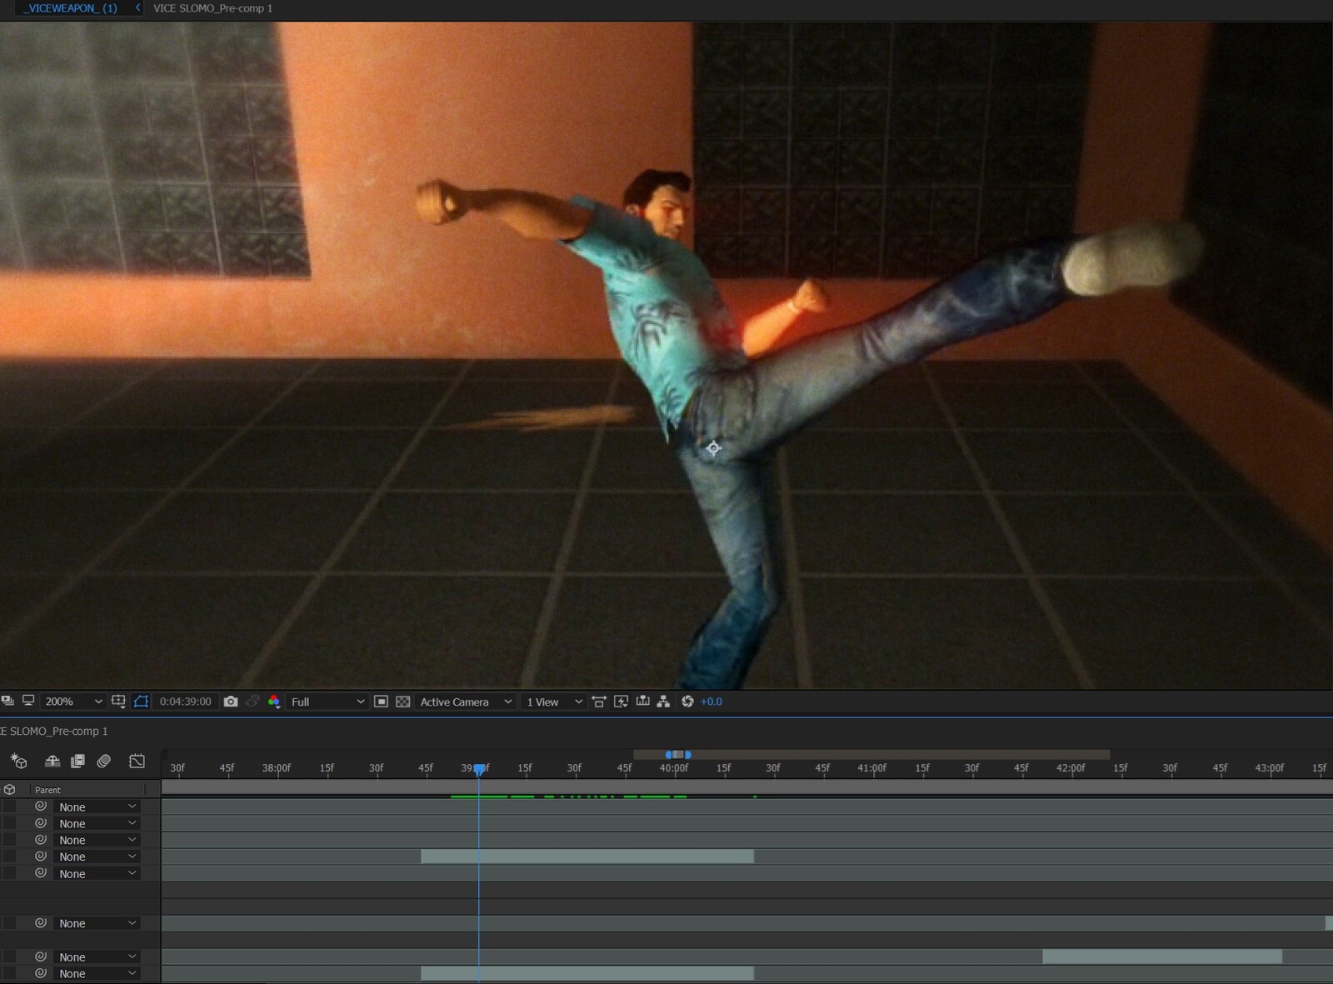1333x984 pixels.
Task: Click the 40:00f mark on the ruler
Action: [674, 768]
